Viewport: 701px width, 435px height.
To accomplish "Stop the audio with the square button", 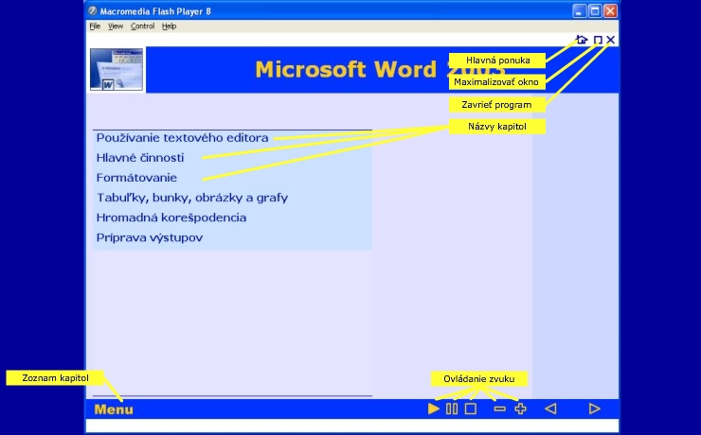I will [x=470, y=409].
